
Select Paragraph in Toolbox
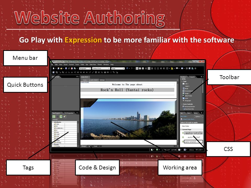187,101
